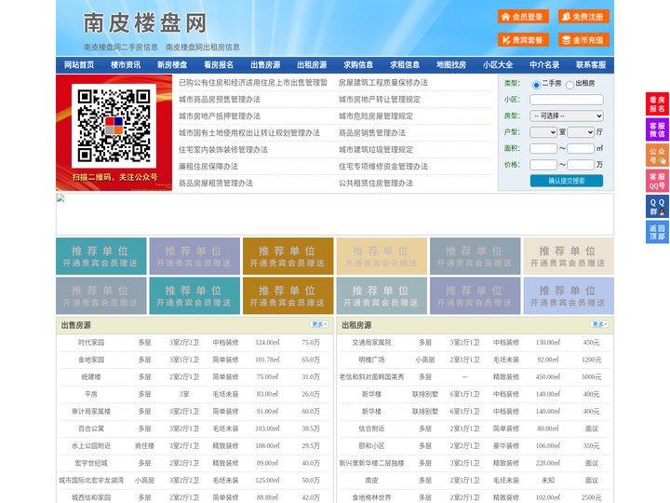
Task: Select the 二手房 radio button
Action: (x=536, y=85)
